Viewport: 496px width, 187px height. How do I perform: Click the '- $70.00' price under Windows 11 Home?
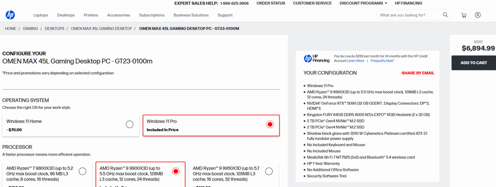(x=14, y=129)
